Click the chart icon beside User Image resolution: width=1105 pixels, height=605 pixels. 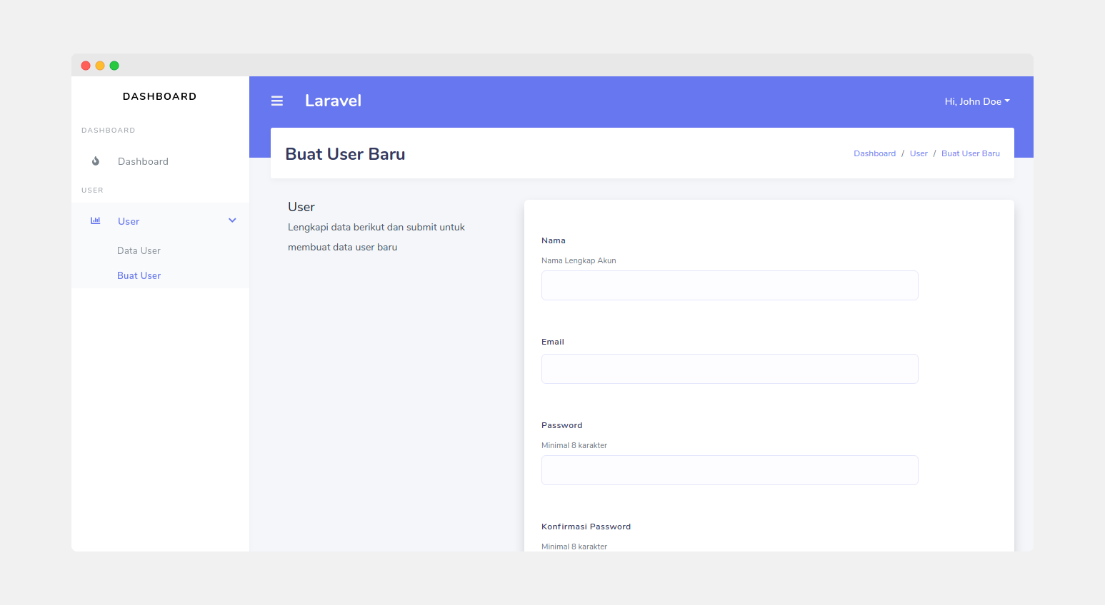click(x=96, y=221)
